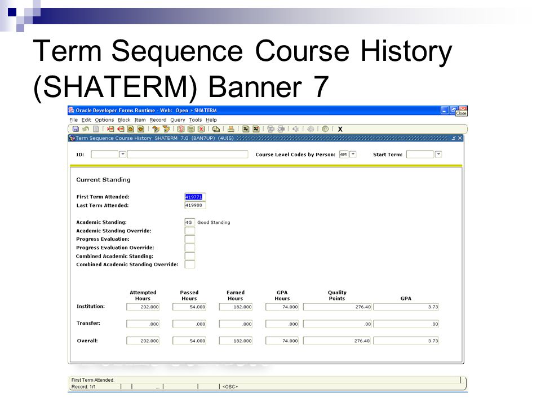Click the name field beside ID

point(188,155)
